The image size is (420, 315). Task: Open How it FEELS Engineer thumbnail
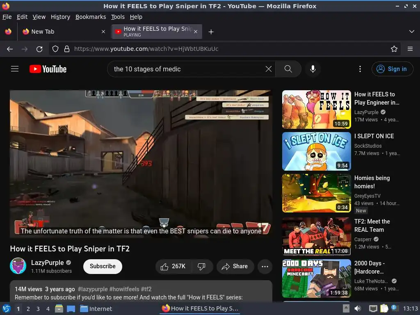pos(316,109)
